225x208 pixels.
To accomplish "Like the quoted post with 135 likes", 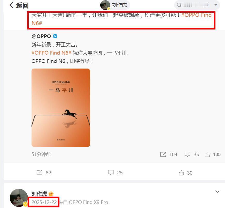I will click(x=207, y=154).
